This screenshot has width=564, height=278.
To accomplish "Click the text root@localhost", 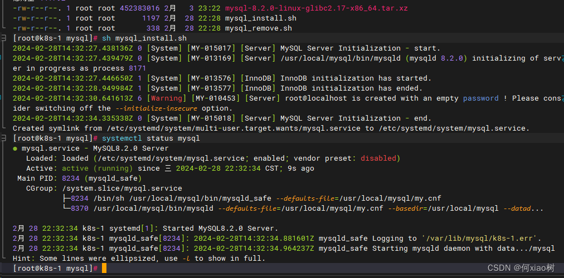I will click(x=316, y=98).
